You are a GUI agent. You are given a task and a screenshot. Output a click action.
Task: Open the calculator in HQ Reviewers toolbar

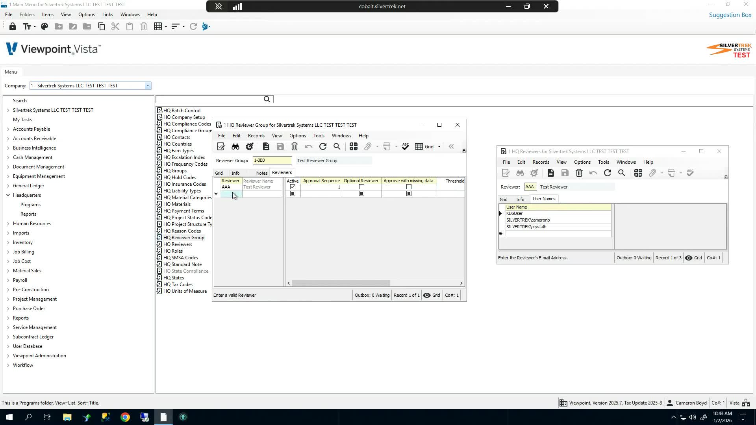pyautogui.click(x=638, y=173)
